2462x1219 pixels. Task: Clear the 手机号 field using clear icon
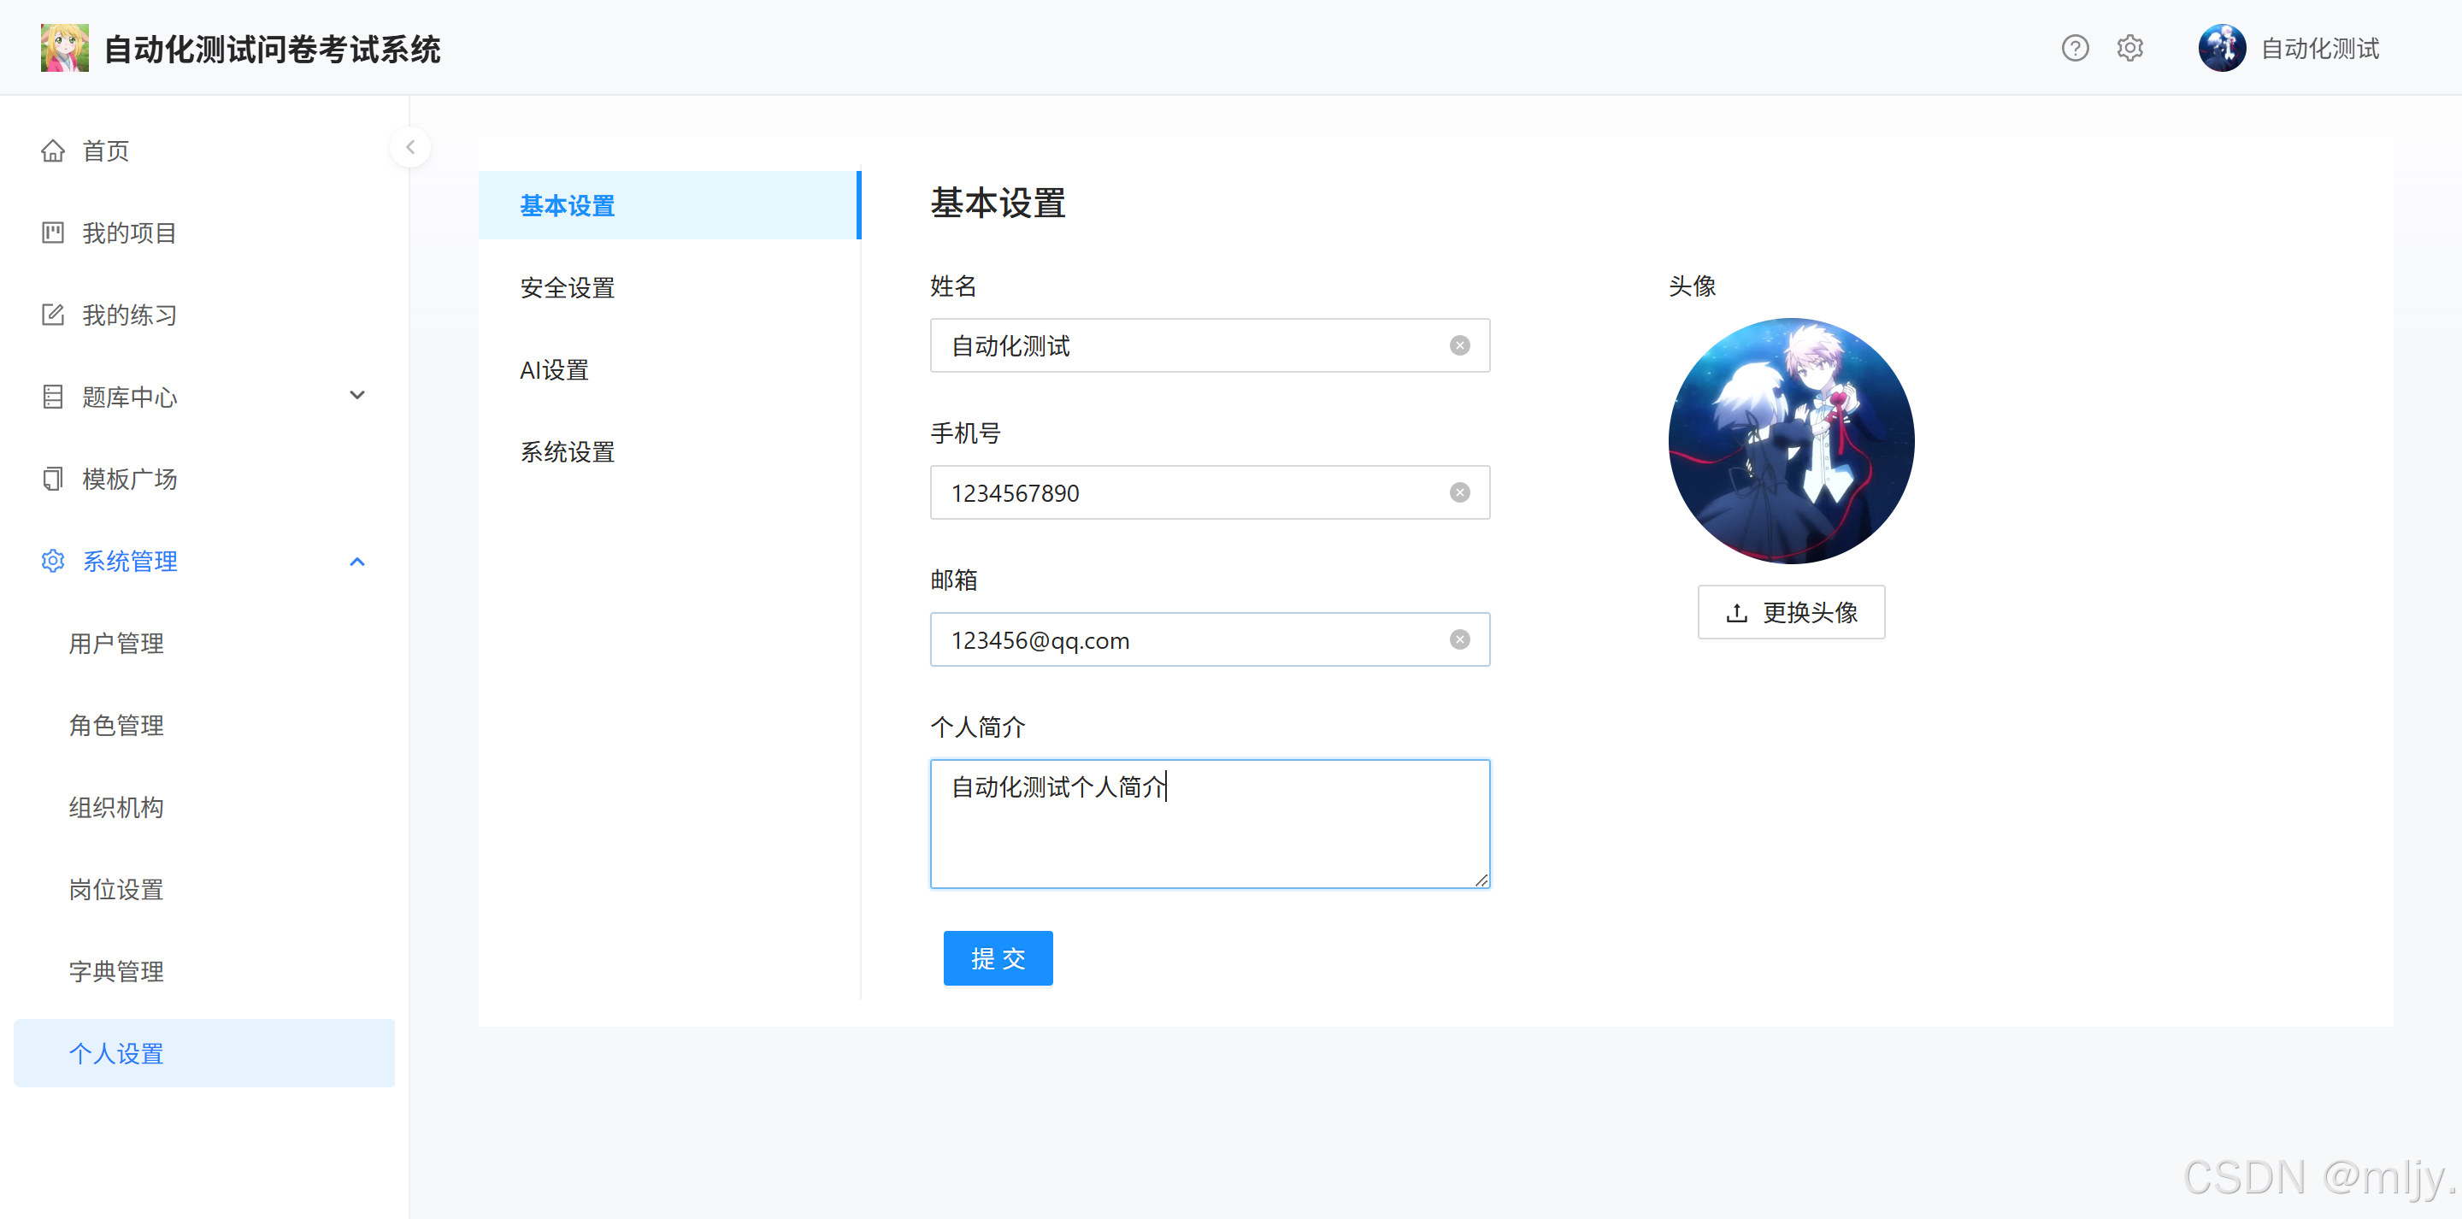(1458, 492)
